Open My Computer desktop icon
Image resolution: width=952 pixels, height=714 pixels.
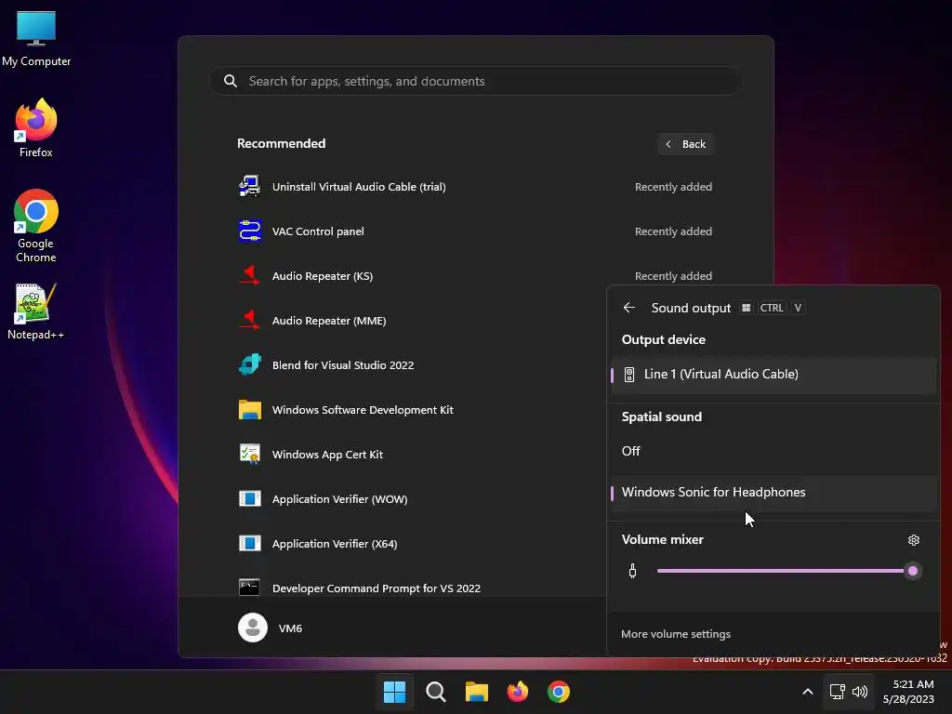(x=36, y=37)
